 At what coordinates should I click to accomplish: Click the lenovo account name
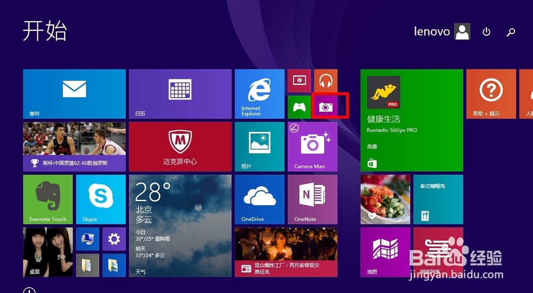[432, 31]
